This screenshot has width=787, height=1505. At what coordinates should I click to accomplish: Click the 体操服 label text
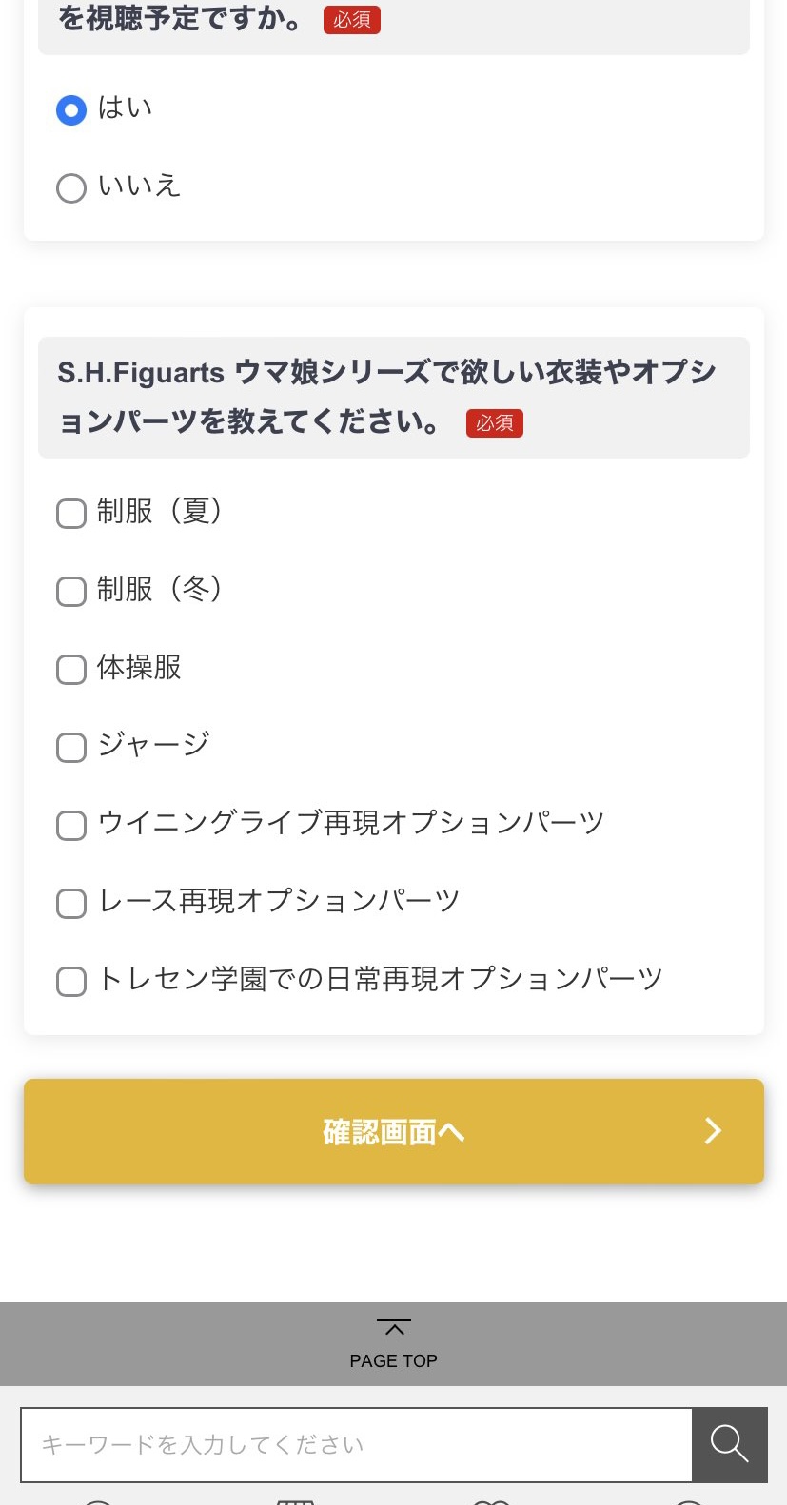(139, 668)
